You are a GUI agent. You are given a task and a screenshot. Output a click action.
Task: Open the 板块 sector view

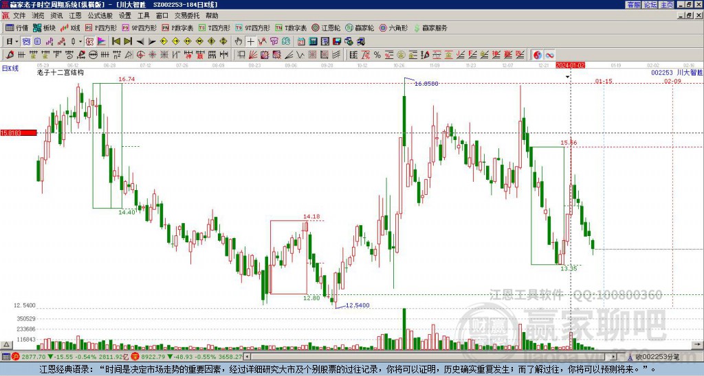[45, 27]
